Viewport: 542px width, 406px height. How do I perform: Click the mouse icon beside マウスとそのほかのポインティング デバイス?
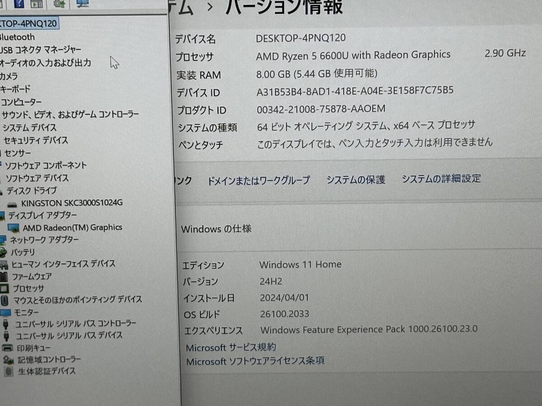[5, 300]
